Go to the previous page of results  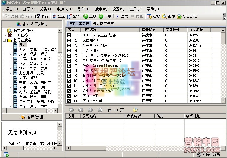pos(81,110)
